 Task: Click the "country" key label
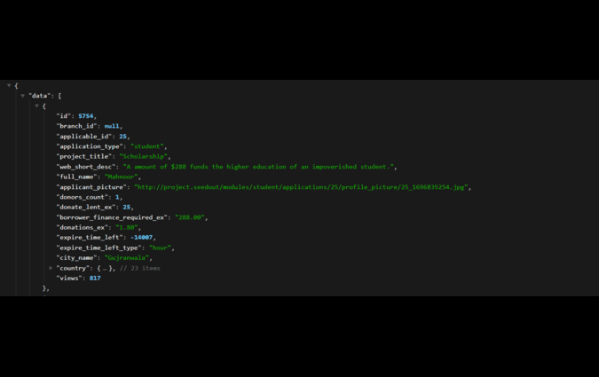pyautogui.click(x=73, y=268)
